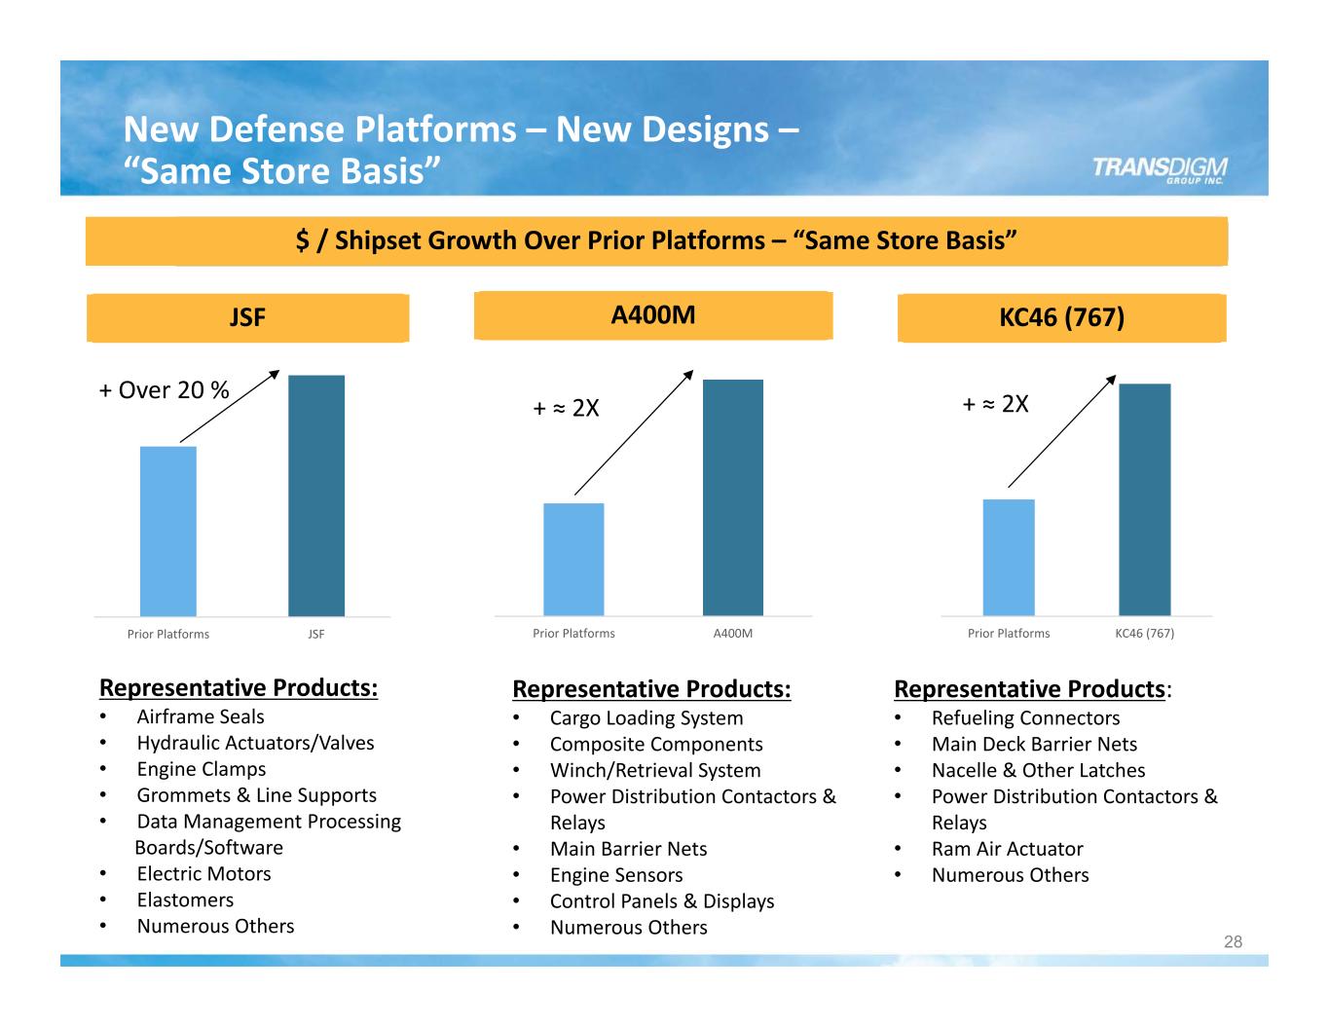Click the '$ / Shipset Growth' banner
Viewport: 1329px width, 1027px height.
pyautogui.click(x=656, y=240)
